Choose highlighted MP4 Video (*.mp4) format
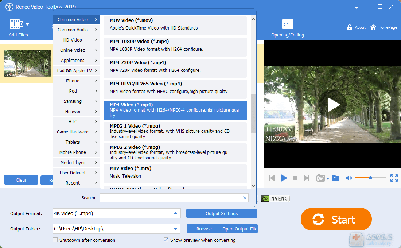The height and width of the screenshot is (248, 401). [x=175, y=111]
